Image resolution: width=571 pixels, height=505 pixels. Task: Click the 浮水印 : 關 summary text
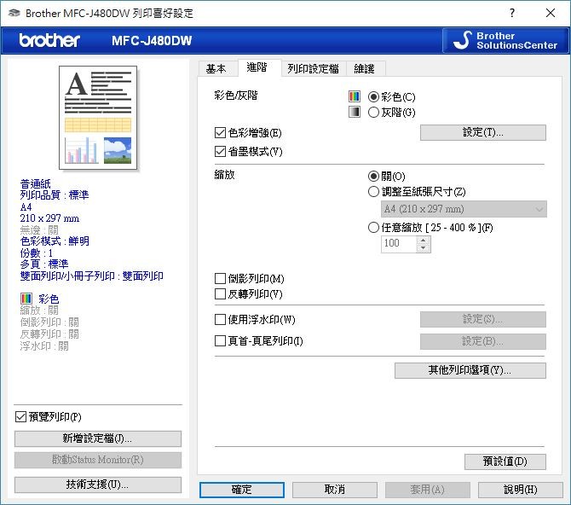(44, 346)
